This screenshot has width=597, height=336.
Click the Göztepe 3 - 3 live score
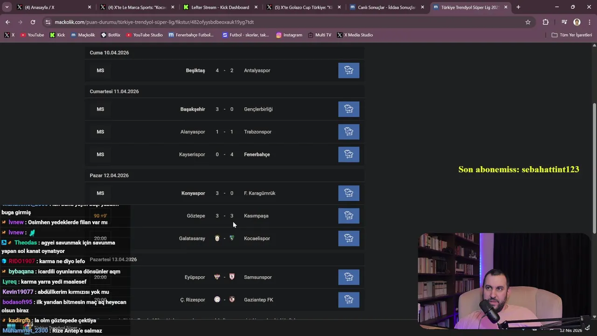click(x=224, y=216)
